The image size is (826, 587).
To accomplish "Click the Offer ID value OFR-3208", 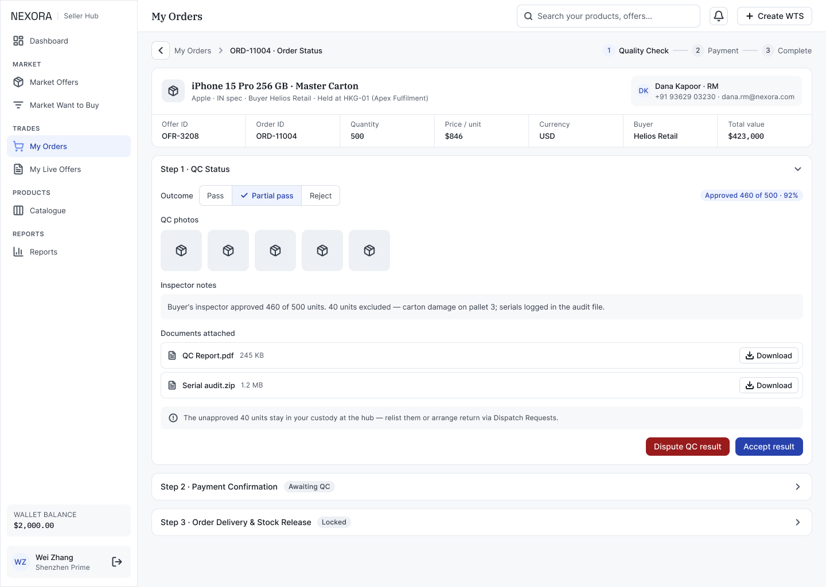I will tap(180, 136).
